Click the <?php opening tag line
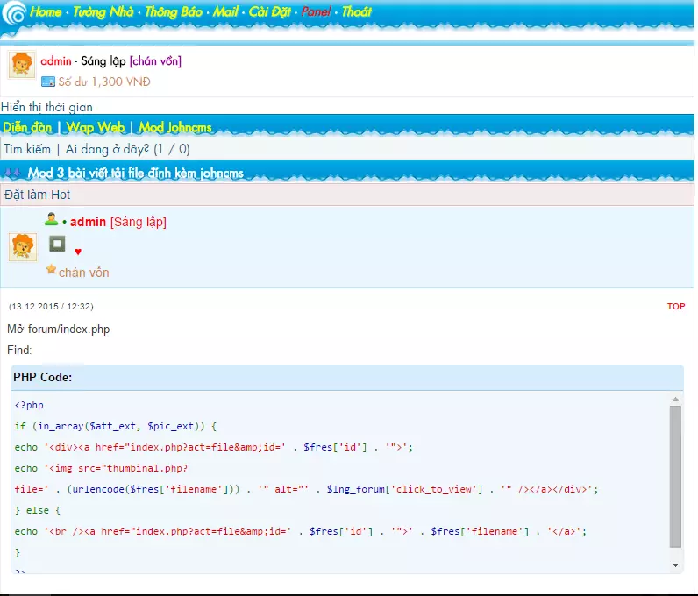The width and height of the screenshot is (698, 596). point(29,405)
